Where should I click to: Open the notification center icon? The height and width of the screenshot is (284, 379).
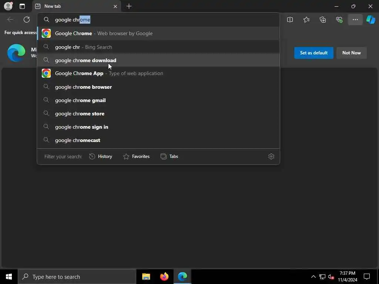point(367,277)
